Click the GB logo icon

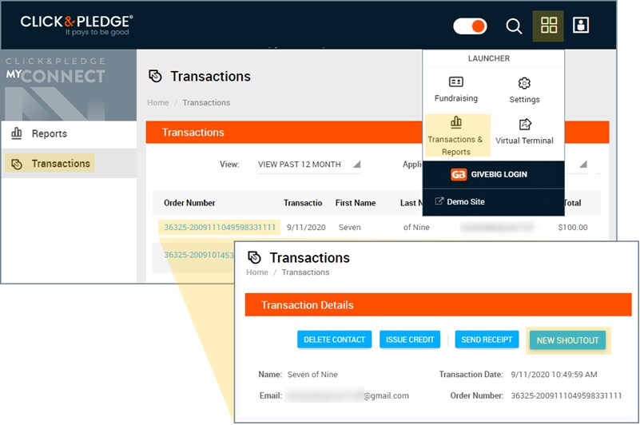point(459,175)
